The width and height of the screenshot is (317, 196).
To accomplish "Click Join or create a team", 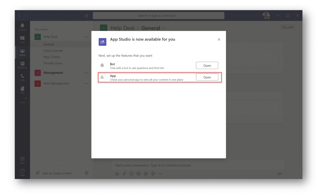I will (x=54, y=173).
